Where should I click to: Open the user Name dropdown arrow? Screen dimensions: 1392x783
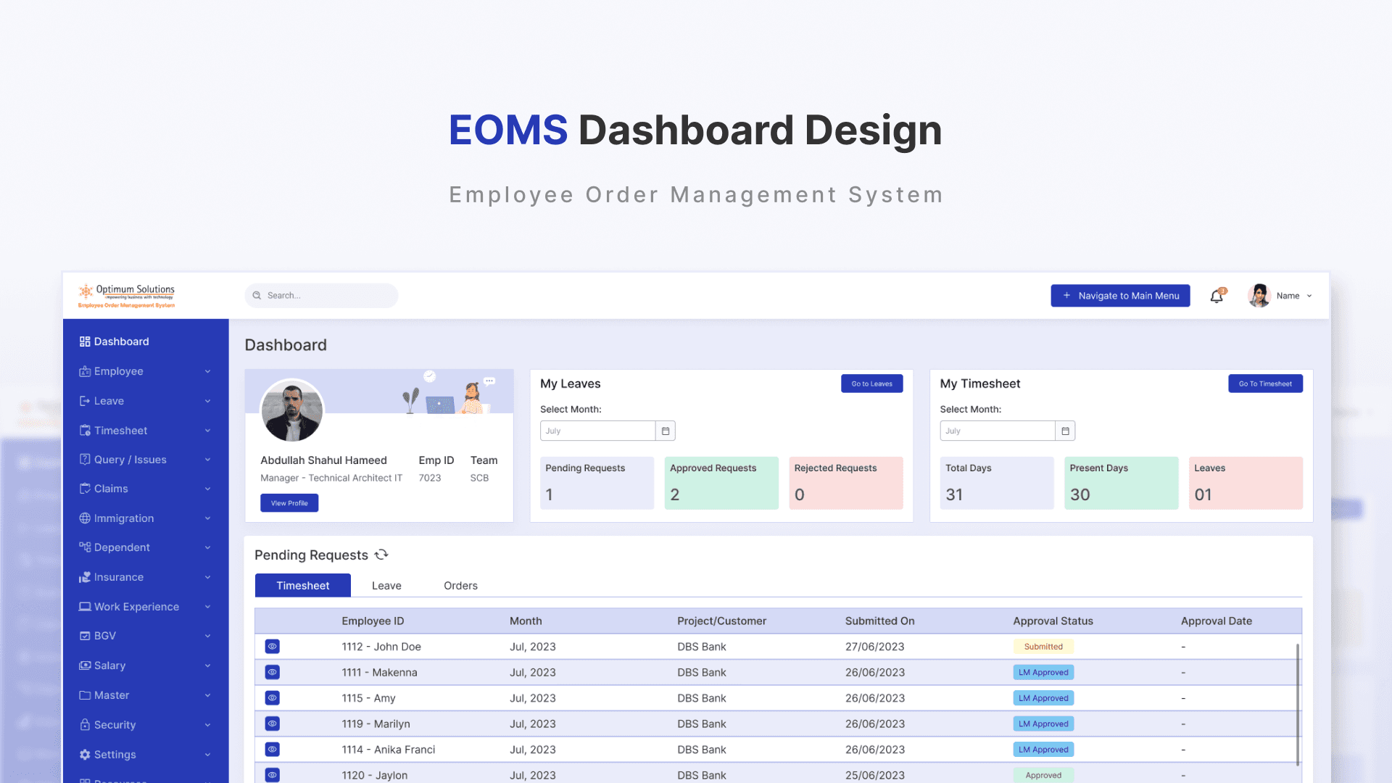(1309, 296)
